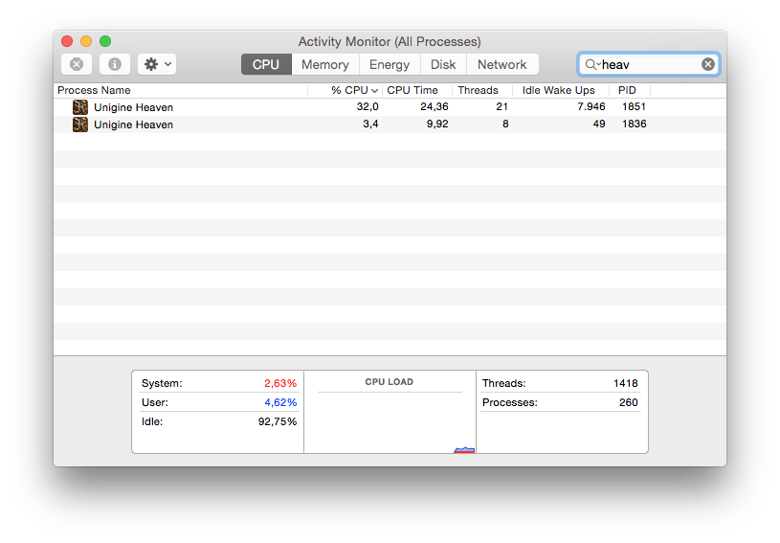Open the process Info inspector button
This screenshot has height=543, width=780.
coord(115,64)
